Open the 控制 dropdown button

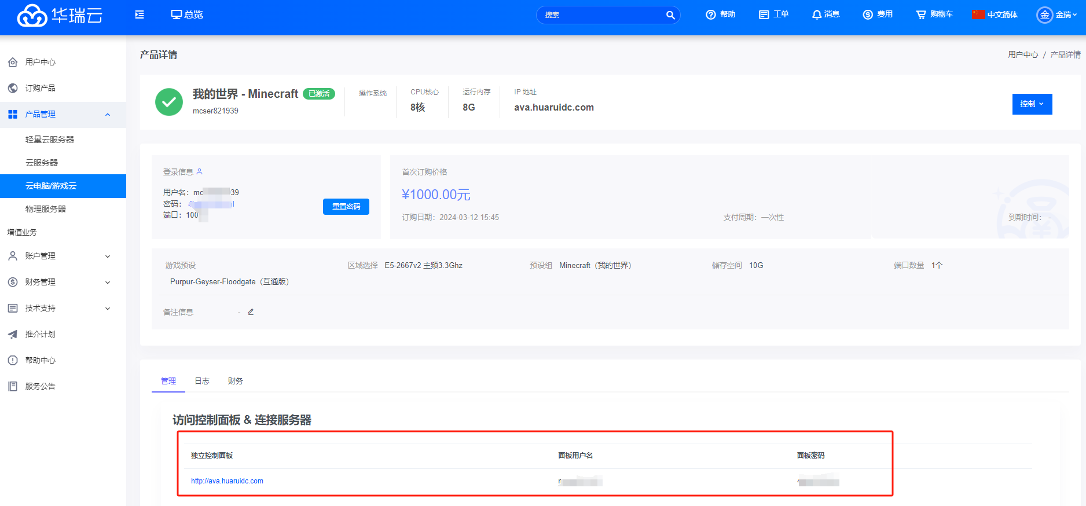tap(1032, 104)
